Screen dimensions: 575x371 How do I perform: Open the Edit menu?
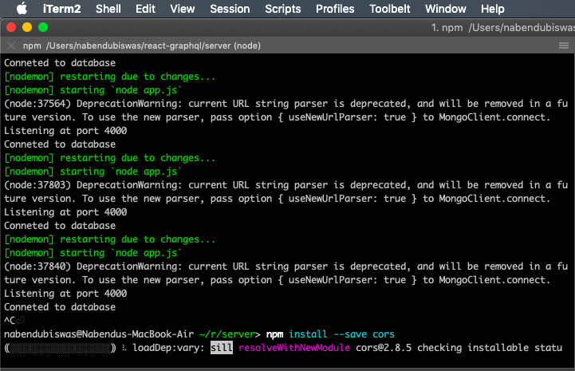(x=146, y=9)
